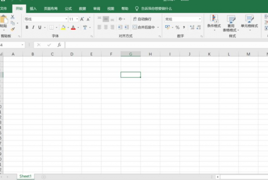The width and height of the screenshot is (268, 180).
Task: Click the Copy icon in clipboard group
Action: [x=13, y=23]
